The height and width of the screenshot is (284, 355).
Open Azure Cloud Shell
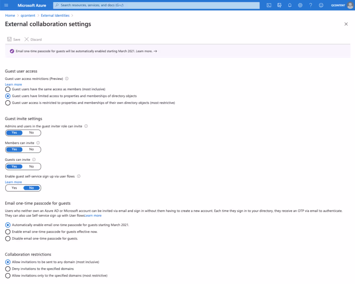(x=269, y=5)
